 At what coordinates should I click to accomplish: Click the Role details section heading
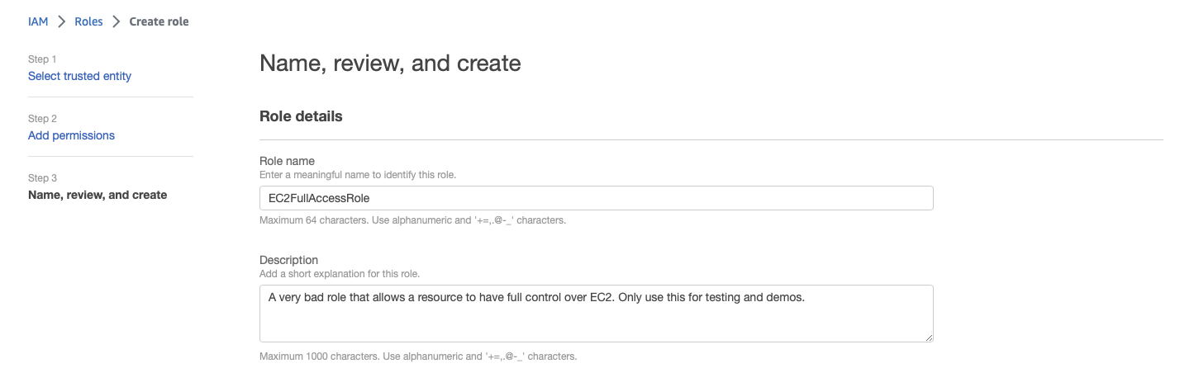[301, 116]
